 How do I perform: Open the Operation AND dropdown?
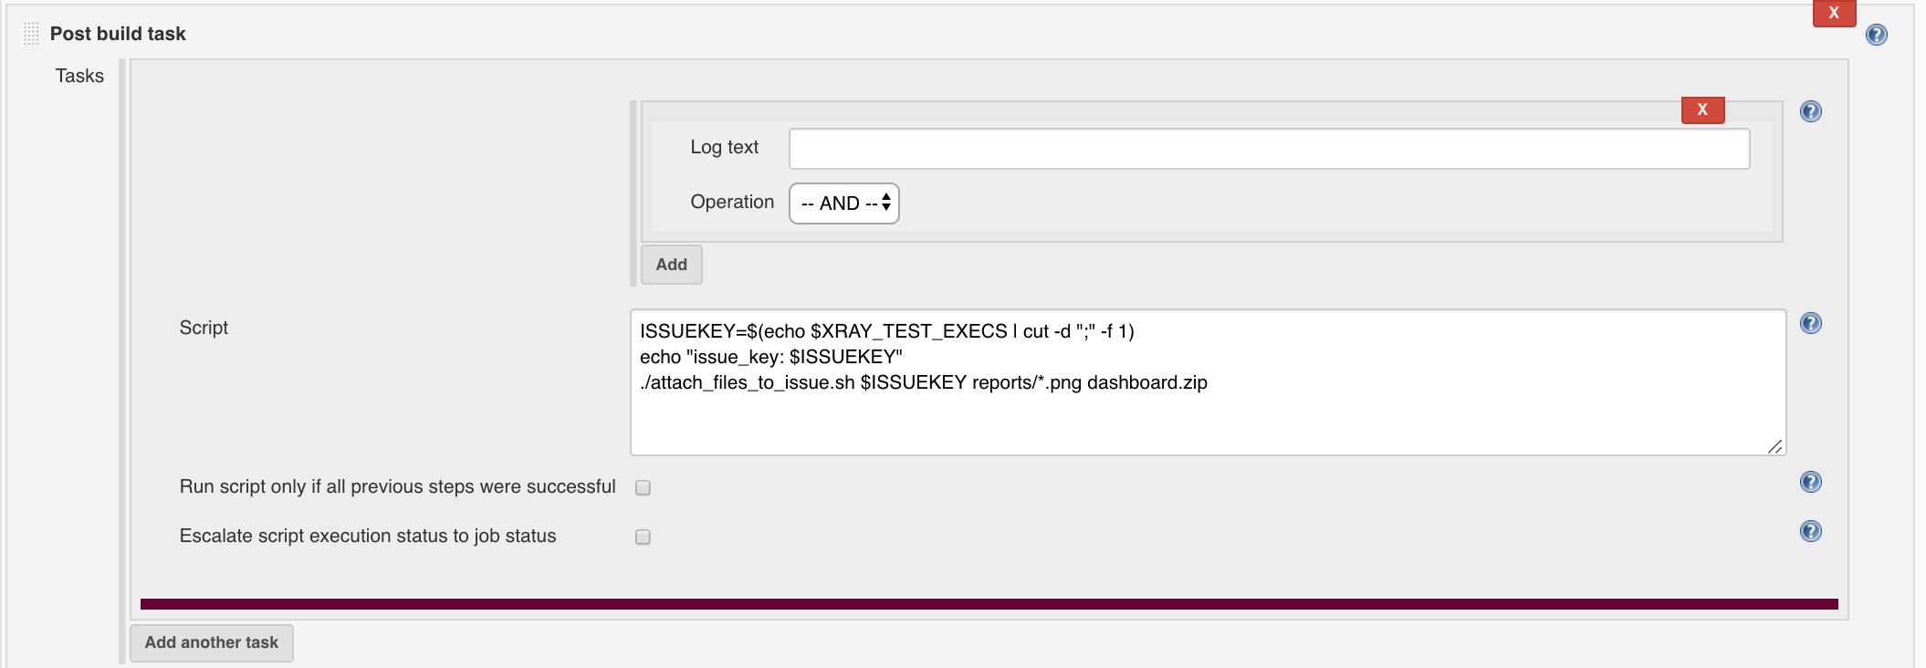(x=843, y=204)
